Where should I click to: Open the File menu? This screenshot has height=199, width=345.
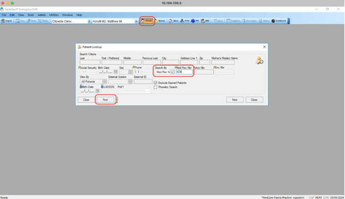click(4, 15)
